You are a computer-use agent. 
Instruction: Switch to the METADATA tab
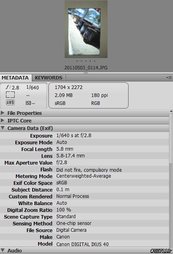pos(15,78)
